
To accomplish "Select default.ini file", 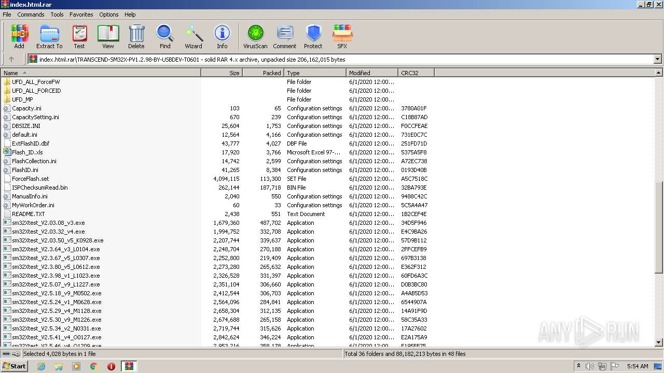I will coord(24,135).
